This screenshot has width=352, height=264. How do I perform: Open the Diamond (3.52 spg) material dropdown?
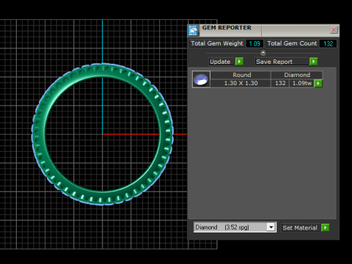(271, 227)
